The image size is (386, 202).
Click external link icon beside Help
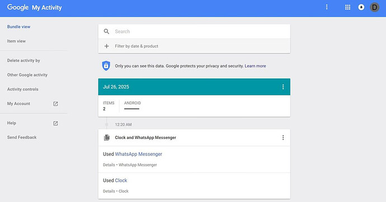(55, 123)
